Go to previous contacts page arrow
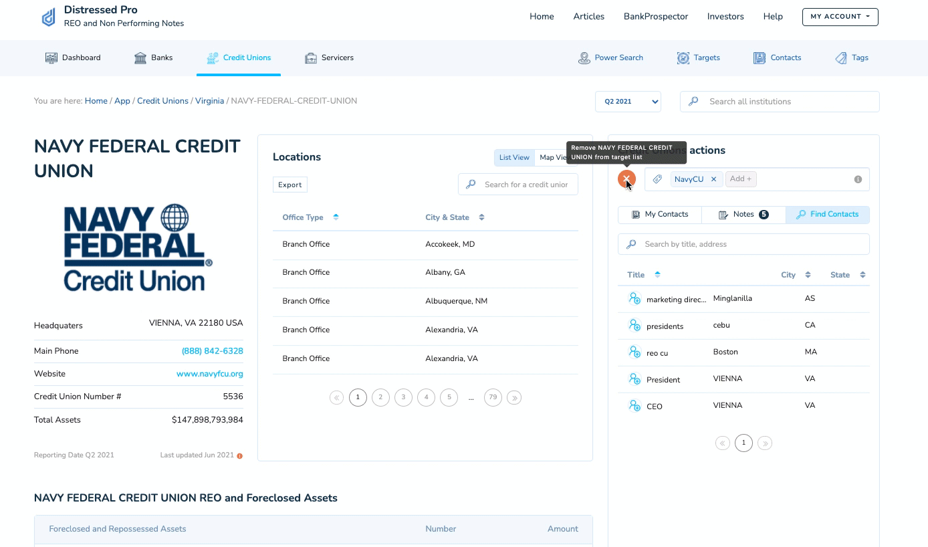 point(722,443)
